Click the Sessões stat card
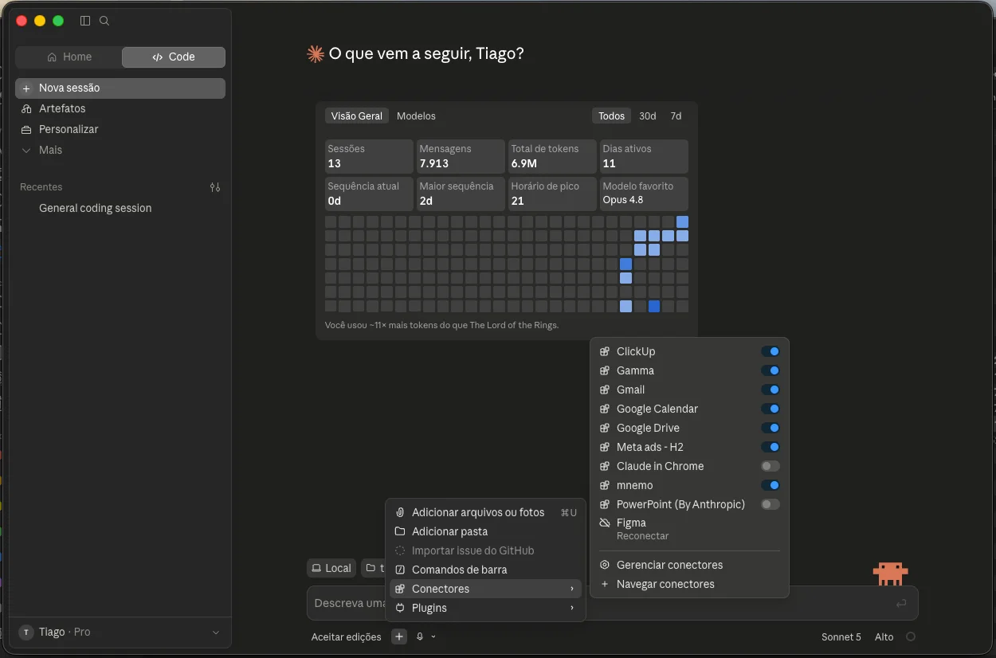The height and width of the screenshot is (658, 996). tap(369, 156)
